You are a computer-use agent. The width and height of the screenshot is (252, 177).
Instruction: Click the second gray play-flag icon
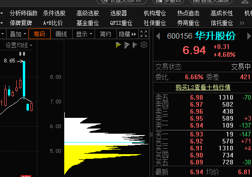[x=135, y=45]
